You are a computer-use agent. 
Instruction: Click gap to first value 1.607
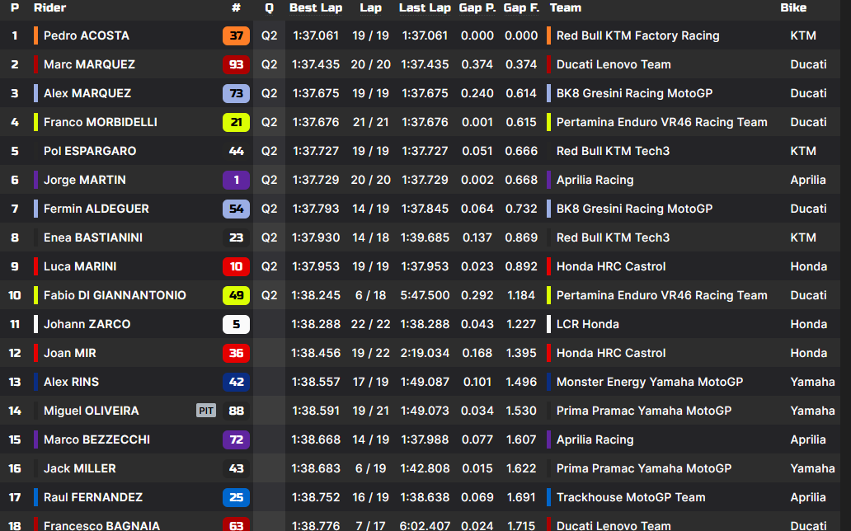(x=521, y=439)
